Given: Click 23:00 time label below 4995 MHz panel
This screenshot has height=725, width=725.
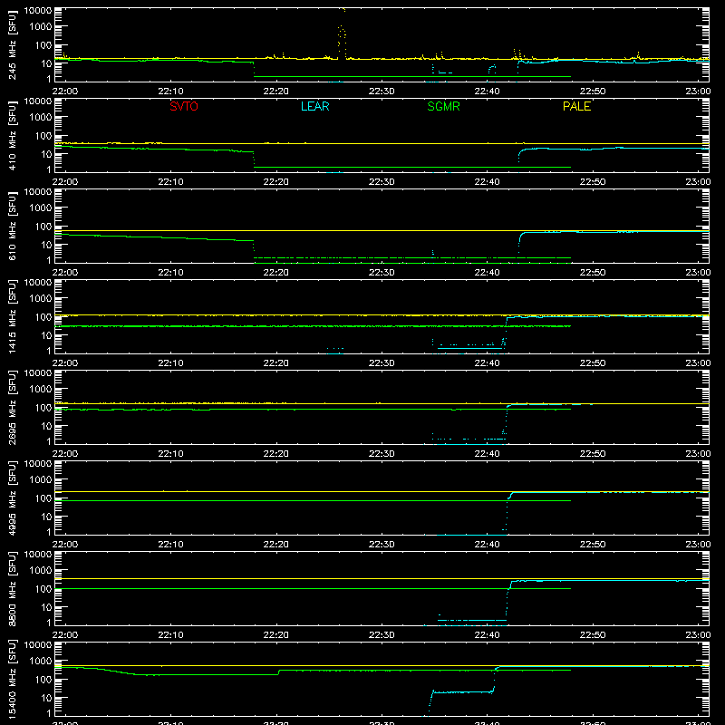Looking at the screenshot, I should (x=698, y=545).
